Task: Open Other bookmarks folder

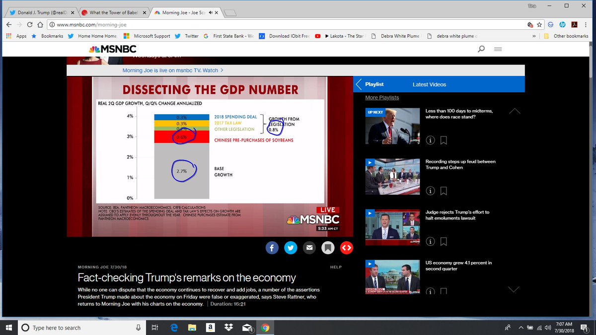Action: (566, 36)
